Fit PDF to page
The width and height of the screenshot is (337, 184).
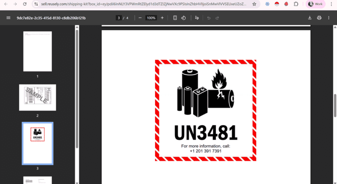pyautogui.click(x=175, y=18)
